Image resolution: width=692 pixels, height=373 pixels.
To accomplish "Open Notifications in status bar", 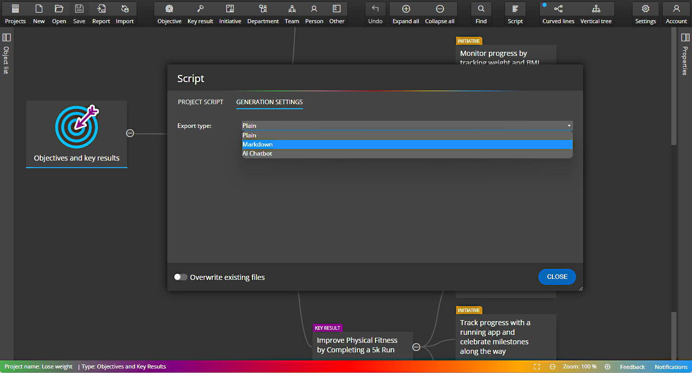I will [x=671, y=367].
